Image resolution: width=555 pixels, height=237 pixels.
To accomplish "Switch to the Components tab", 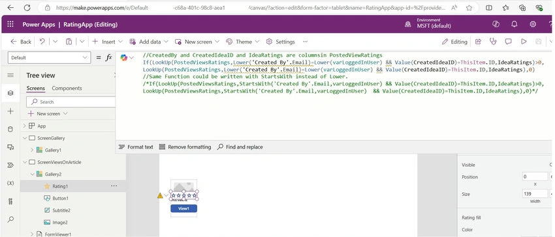I will (x=67, y=89).
